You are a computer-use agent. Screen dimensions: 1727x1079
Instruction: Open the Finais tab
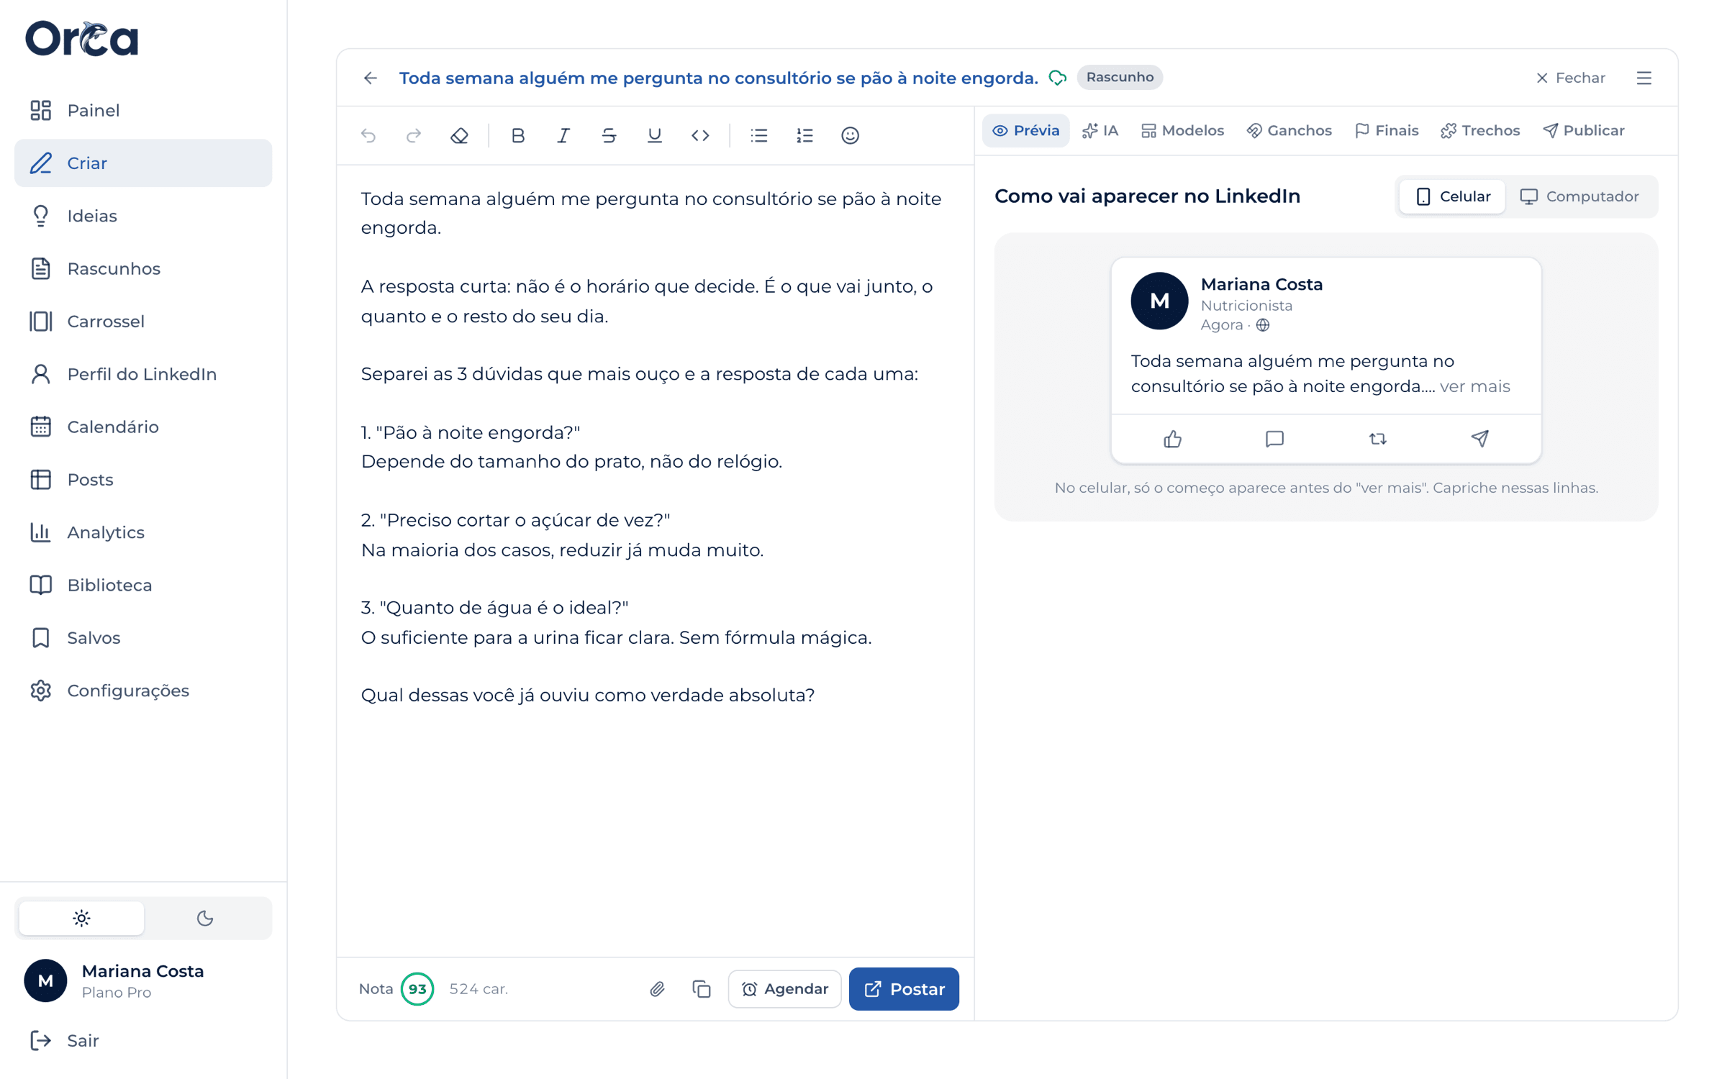(x=1387, y=131)
